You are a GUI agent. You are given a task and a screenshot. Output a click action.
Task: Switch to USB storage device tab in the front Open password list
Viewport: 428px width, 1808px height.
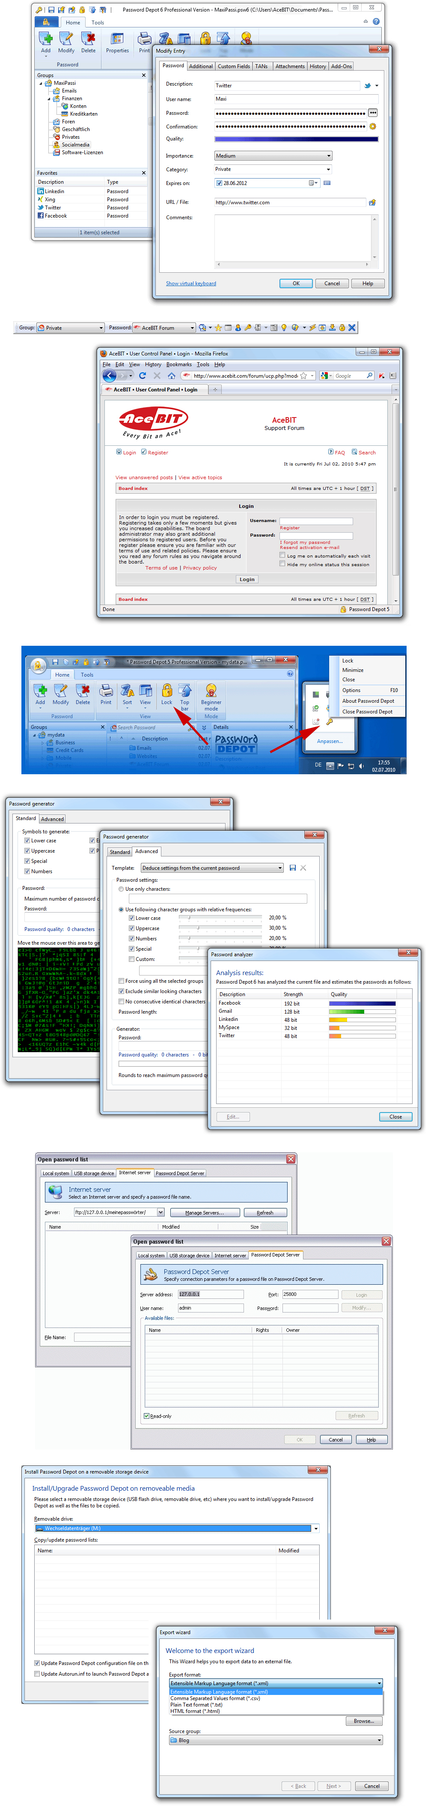pyautogui.click(x=190, y=1255)
